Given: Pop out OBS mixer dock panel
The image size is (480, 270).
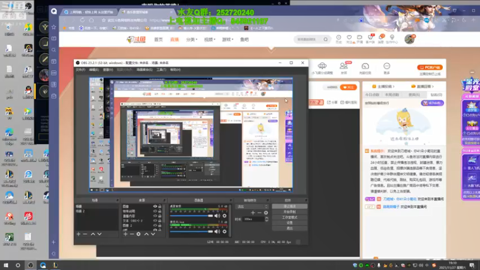Looking at the screenshot, I should coord(230,200).
